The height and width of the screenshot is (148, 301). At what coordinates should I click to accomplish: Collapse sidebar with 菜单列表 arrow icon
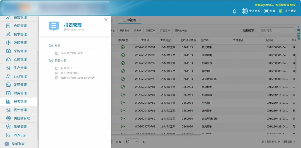[x=7, y=144]
